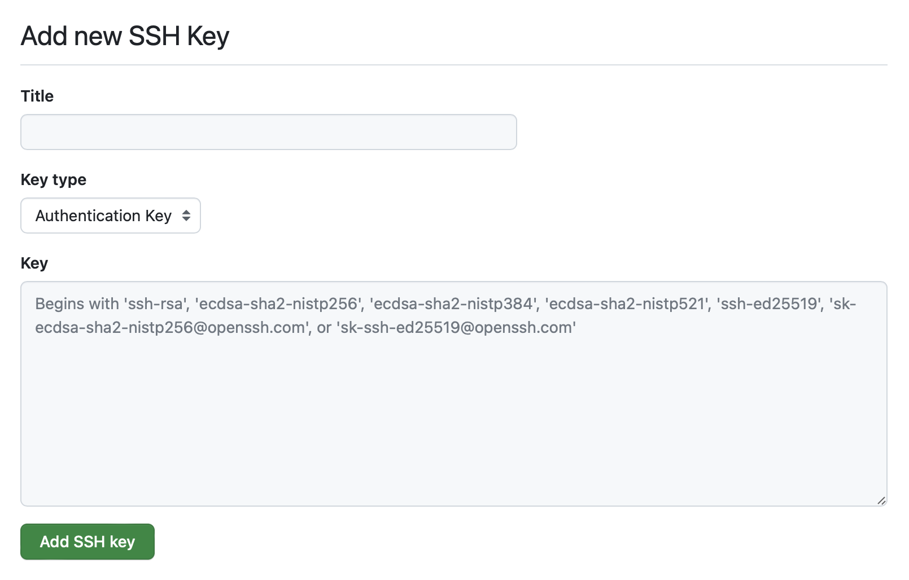The height and width of the screenshot is (580, 909).
Task: Click the up-down arrows on Key type select
Action: point(186,216)
